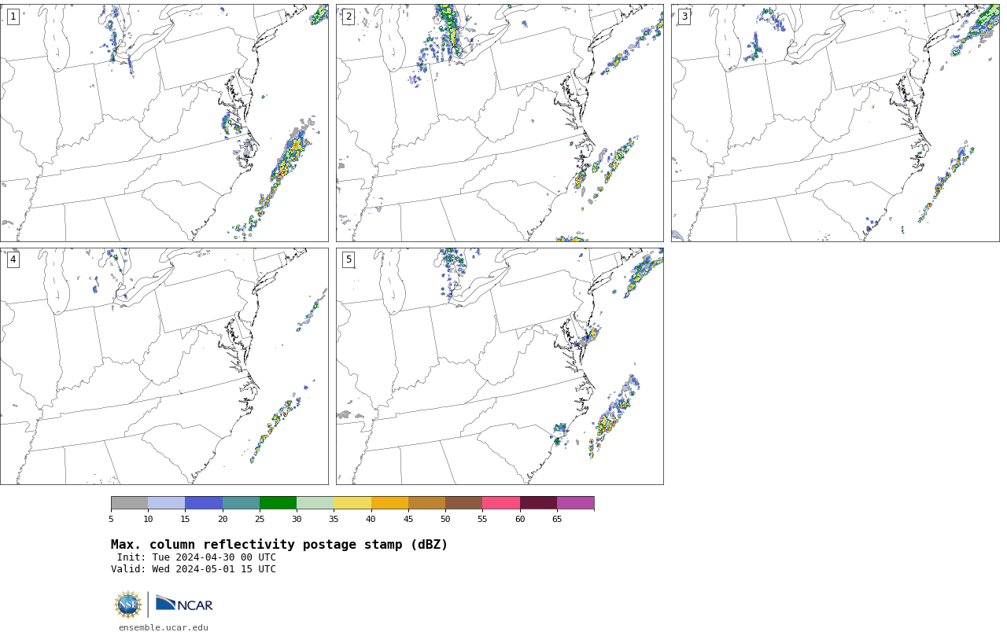Select the light brown 45-50 dBZ swatch

point(426,502)
